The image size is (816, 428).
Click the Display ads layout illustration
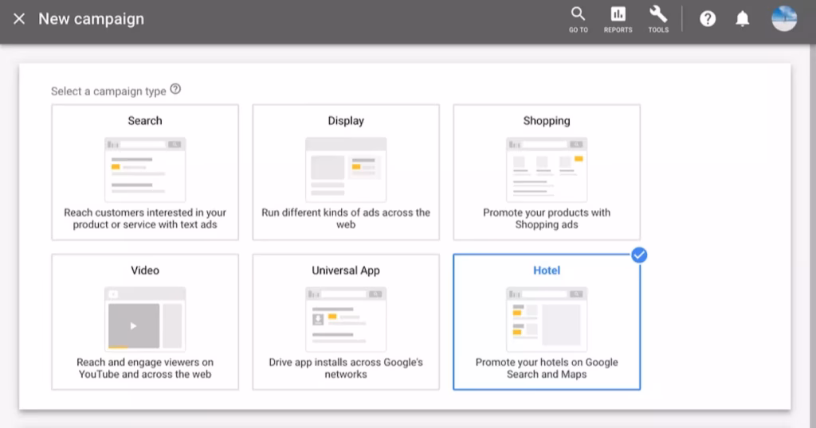tap(346, 169)
